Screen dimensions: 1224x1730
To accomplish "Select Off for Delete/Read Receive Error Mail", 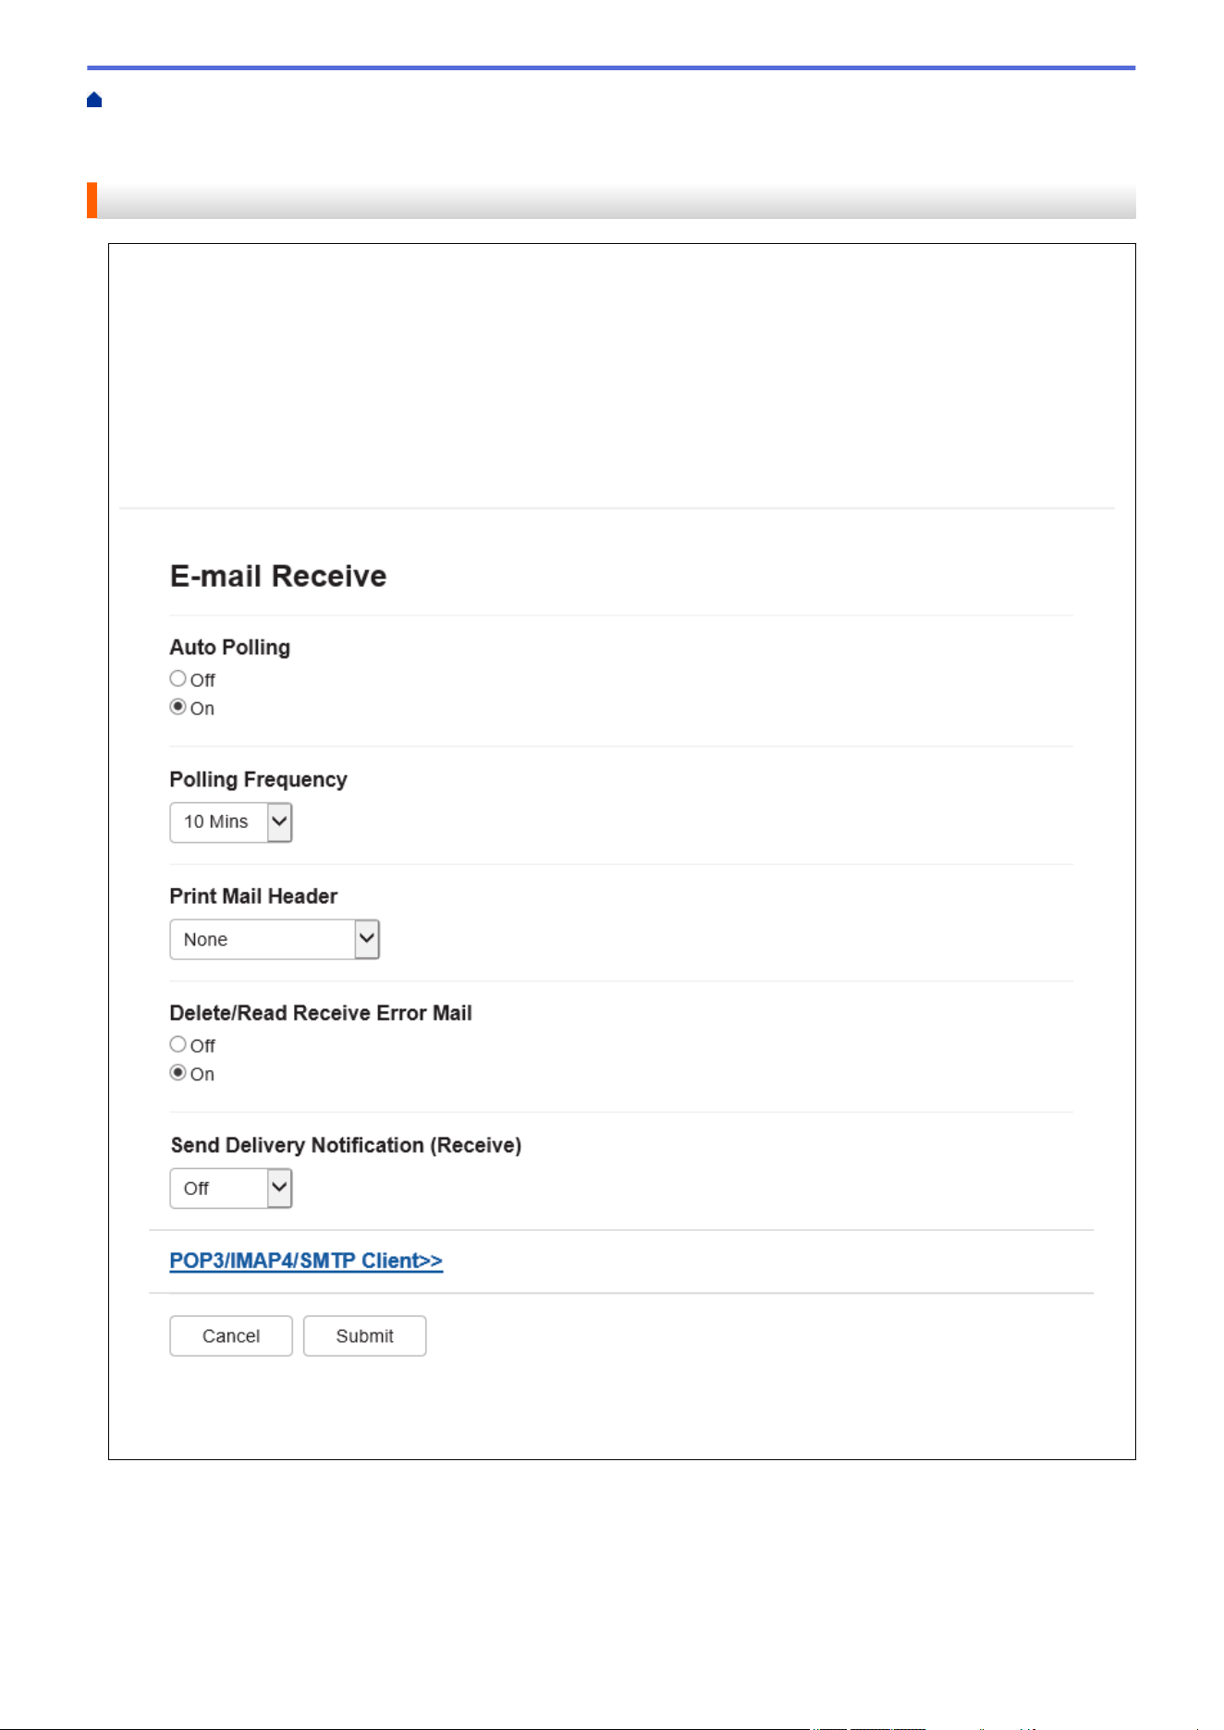I will point(177,1044).
